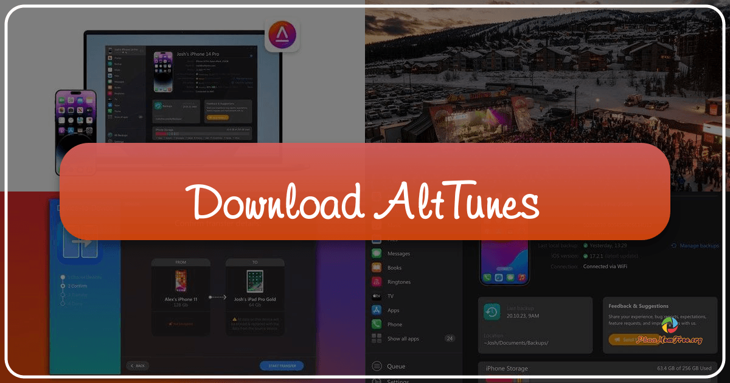Click the Last backup clock icon
The image size is (730, 383).
point(492,311)
